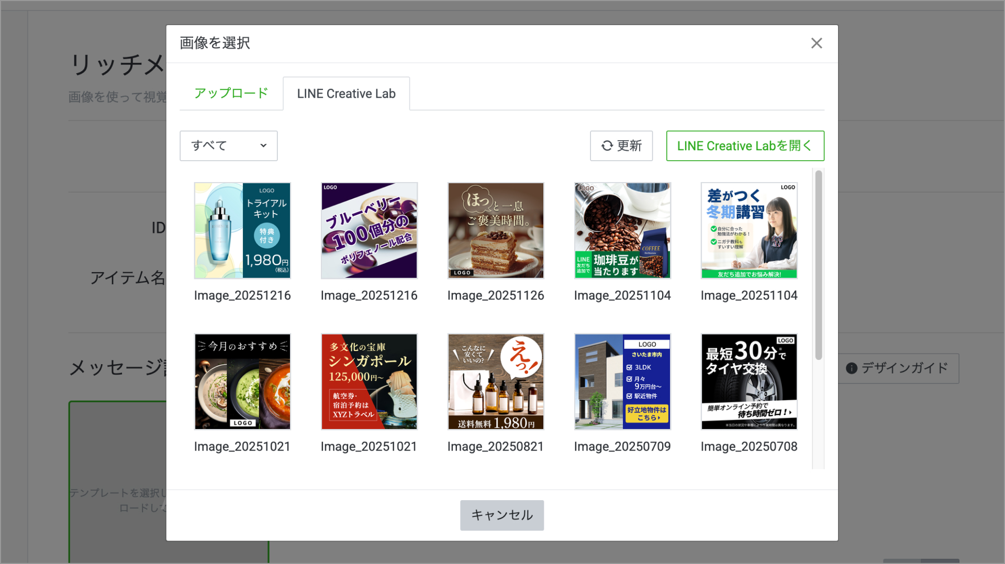Click the image list vertical scrollbar
The image size is (1005, 564).
click(x=818, y=265)
